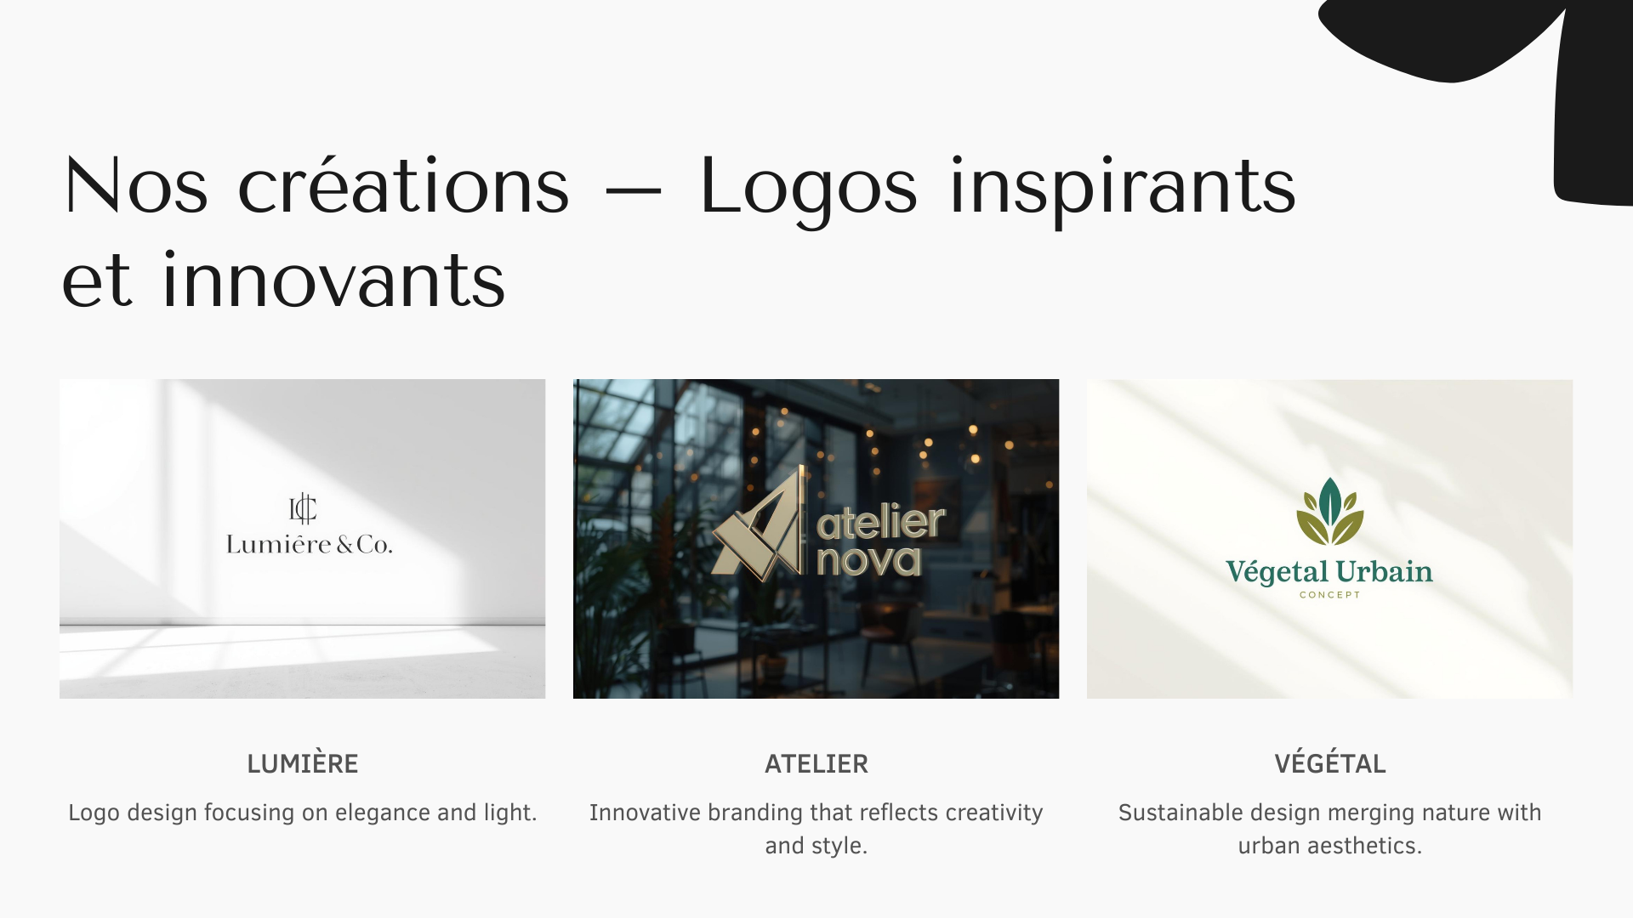Viewport: 1633px width, 918px height.
Task: Select the LUMIÈRE heading
Action: [x=303, y=763]
